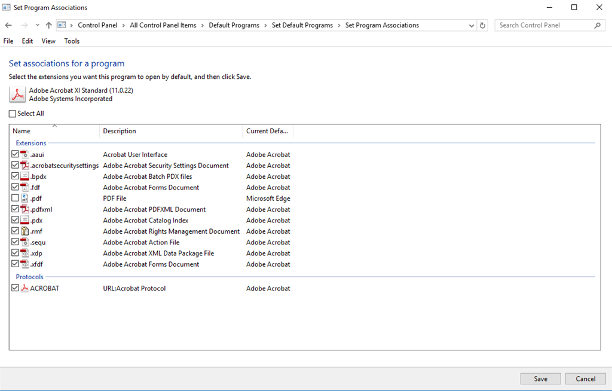This screenshot has height=391, width=612.
Task: Click the .pdfxml file type icon
Action: click(25, 209)
